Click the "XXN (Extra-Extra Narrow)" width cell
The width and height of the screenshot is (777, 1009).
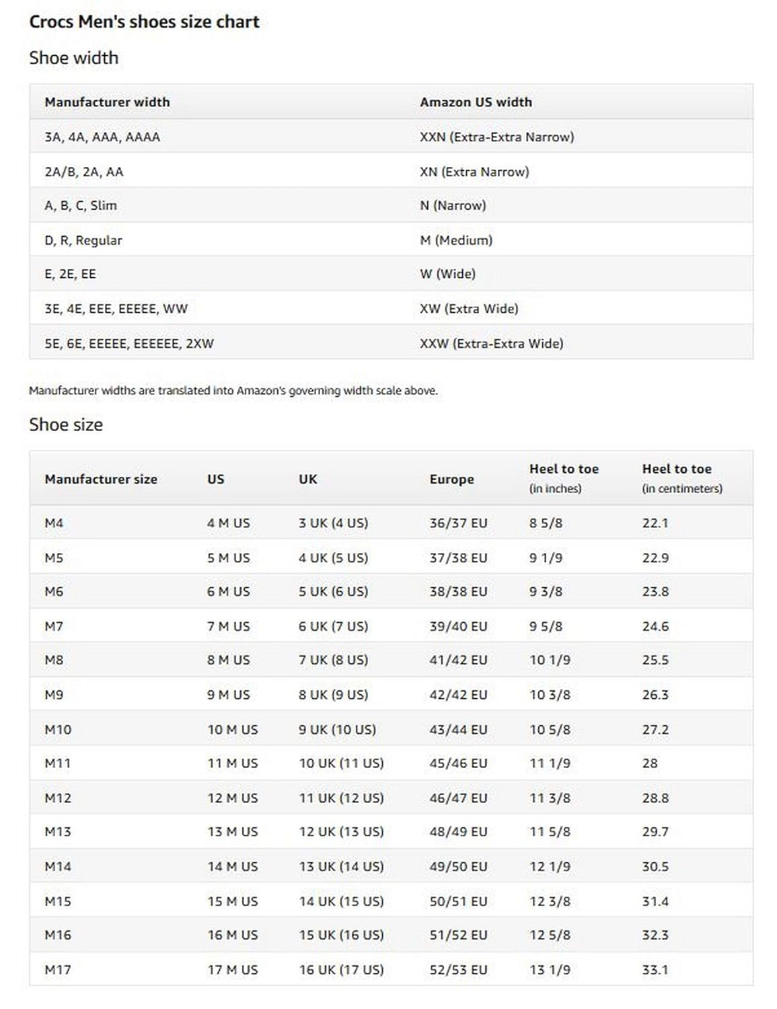496,137
